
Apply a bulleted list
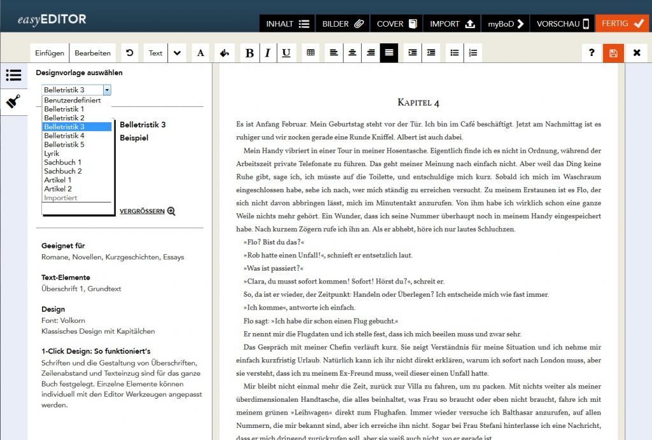point(455,53)
